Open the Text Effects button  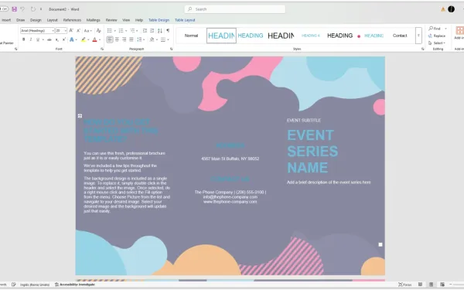click(x=71, y=39)
